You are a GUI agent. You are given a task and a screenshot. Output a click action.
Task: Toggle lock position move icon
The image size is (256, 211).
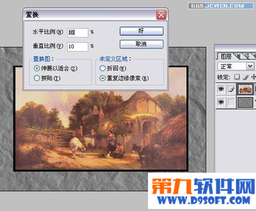coord(253,77)
